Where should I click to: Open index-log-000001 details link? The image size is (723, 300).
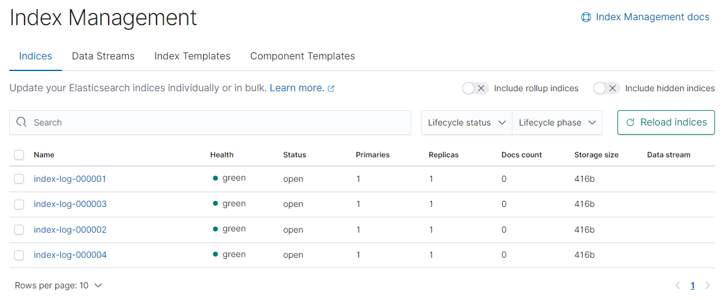point(70,179)
